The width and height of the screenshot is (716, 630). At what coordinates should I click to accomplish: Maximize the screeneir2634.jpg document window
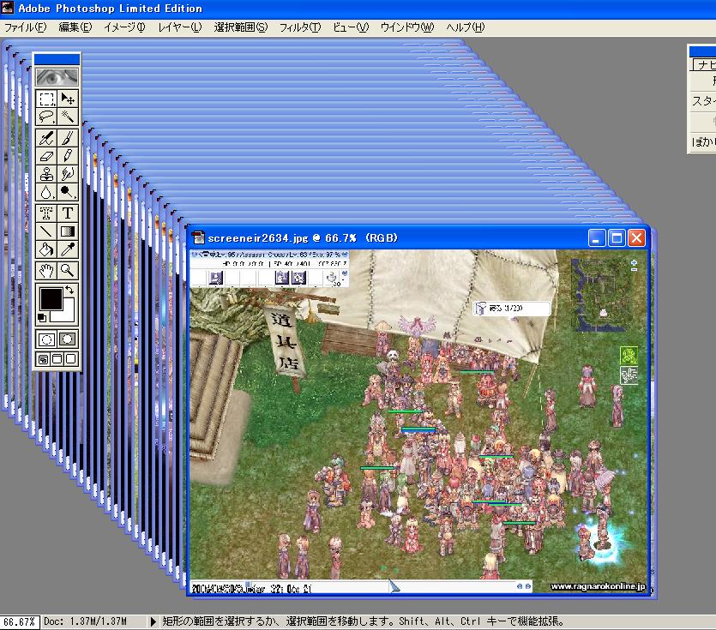pyautogui.click(x=617, y=237)
